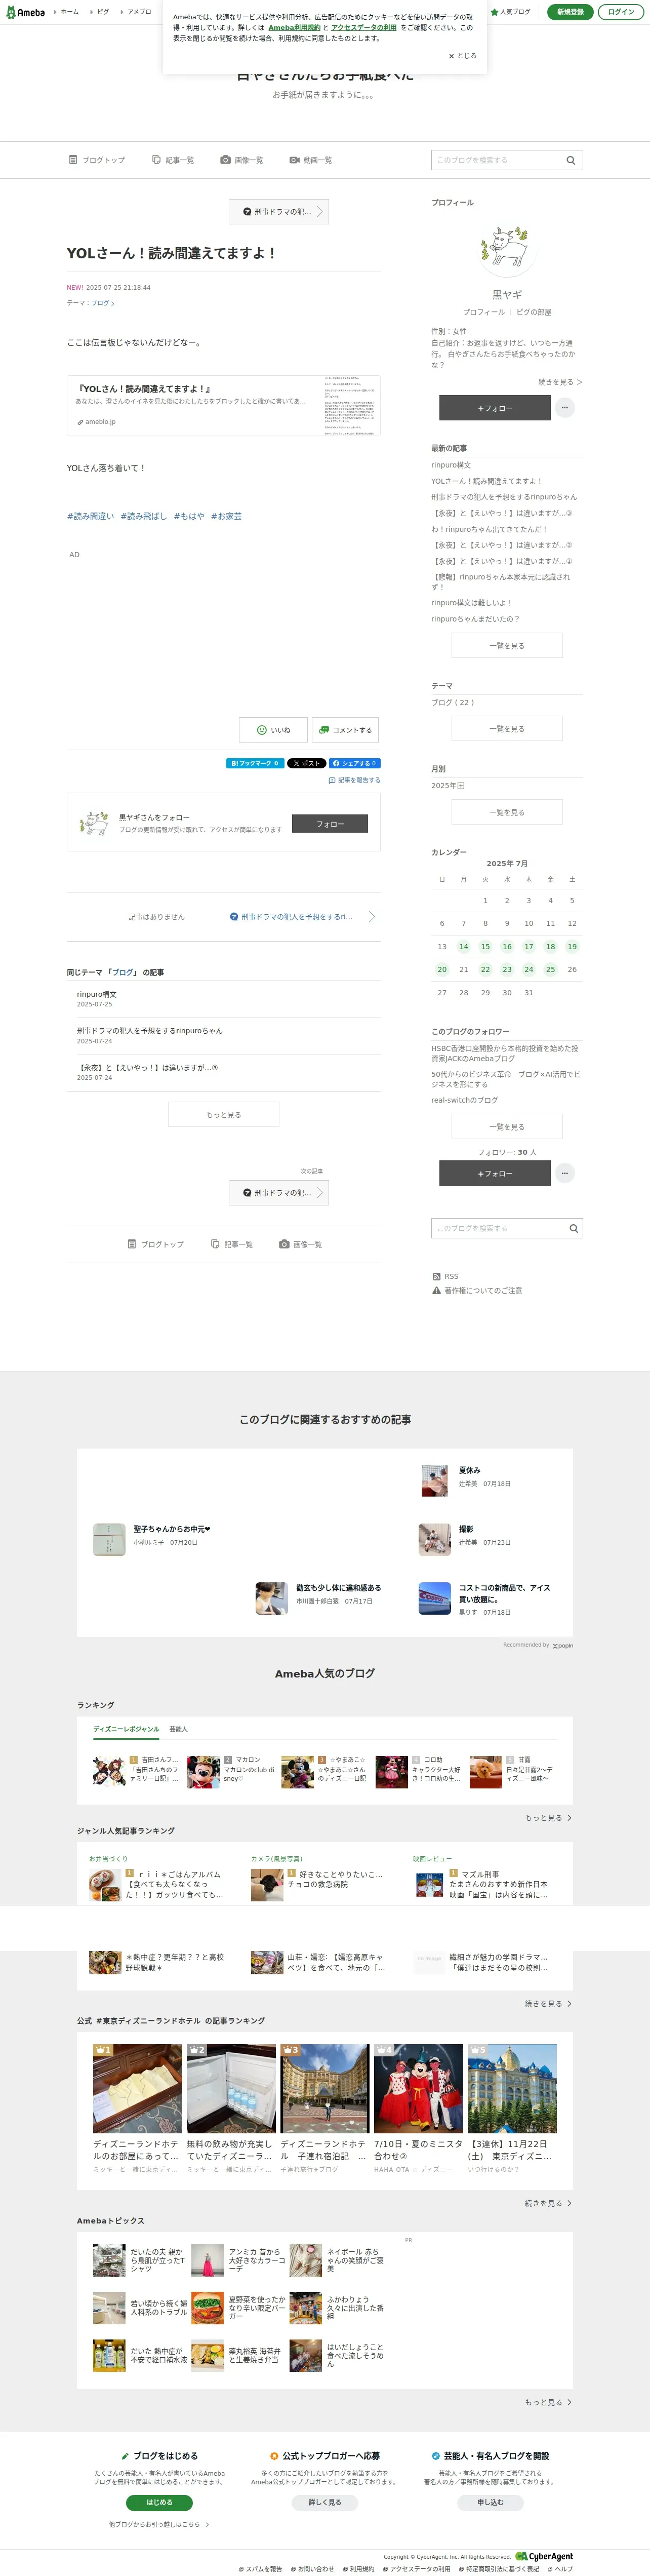650x2576 pixels.
Task: Click the green 新規登録 button
Action: click(570, 12)
